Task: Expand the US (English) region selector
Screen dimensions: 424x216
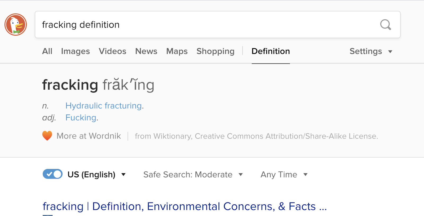Action: coord(123,174)
